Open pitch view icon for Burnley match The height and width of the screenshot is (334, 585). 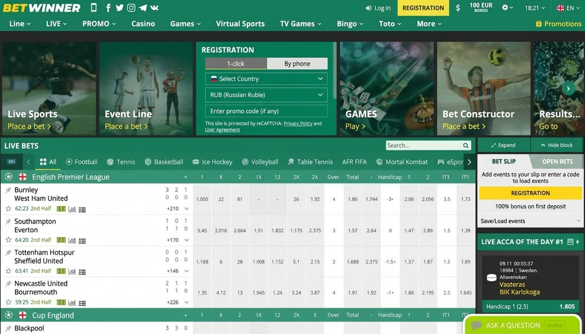61,209
